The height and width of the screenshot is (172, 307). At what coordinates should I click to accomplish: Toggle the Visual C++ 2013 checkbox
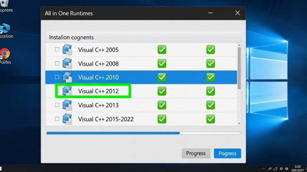(57, 105)
